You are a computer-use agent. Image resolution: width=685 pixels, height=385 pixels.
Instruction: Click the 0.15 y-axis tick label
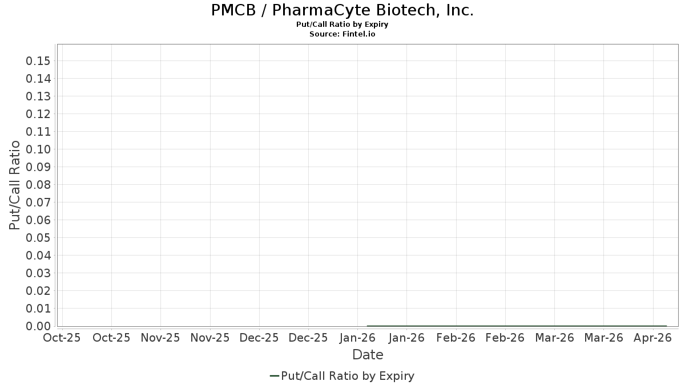pyautogui.click(x=38, y=61)
